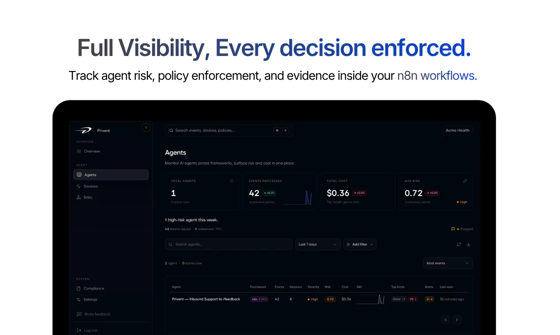Click the K shortcut key badge

286,130
